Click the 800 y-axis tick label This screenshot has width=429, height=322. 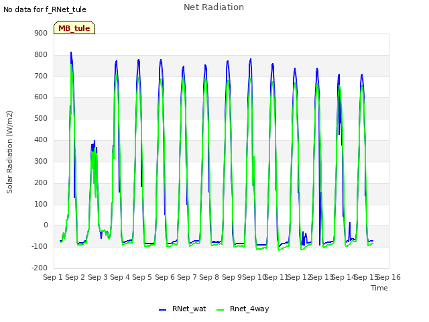[x=41, y=55]
